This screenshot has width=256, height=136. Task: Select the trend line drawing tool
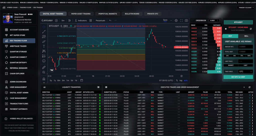[x=44, y=32]
